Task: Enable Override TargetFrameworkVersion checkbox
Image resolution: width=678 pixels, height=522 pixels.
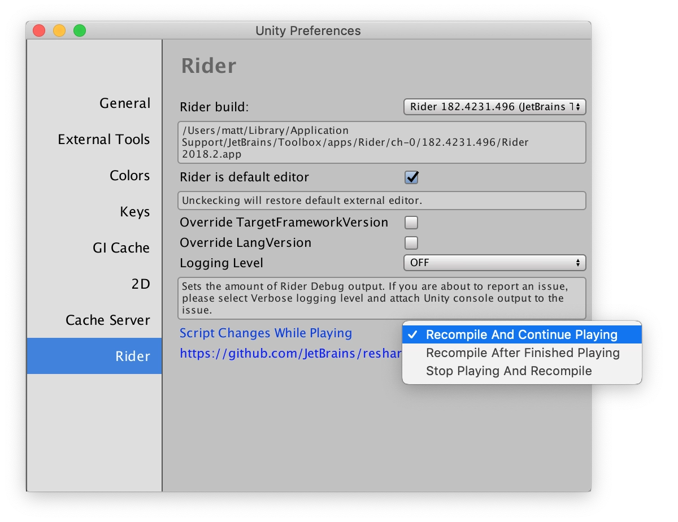Action: 411,223
